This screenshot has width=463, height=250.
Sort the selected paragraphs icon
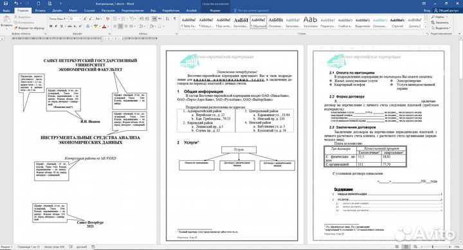click(x=167, y=19)
